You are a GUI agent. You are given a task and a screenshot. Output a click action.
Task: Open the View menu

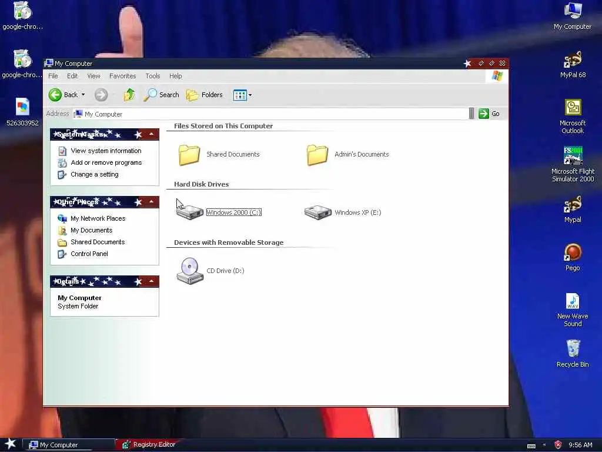click(x=93, y=76)
